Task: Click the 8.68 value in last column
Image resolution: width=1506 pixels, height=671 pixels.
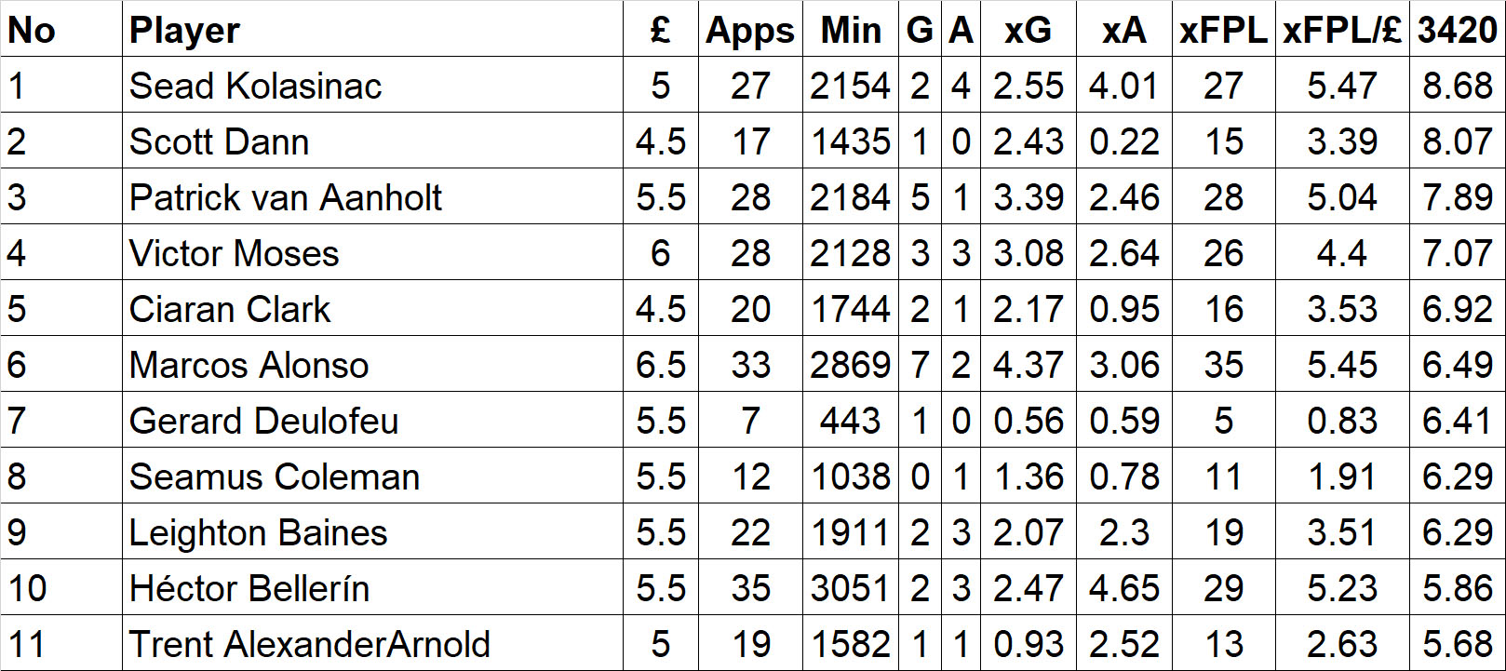Action: [1457, 85]
